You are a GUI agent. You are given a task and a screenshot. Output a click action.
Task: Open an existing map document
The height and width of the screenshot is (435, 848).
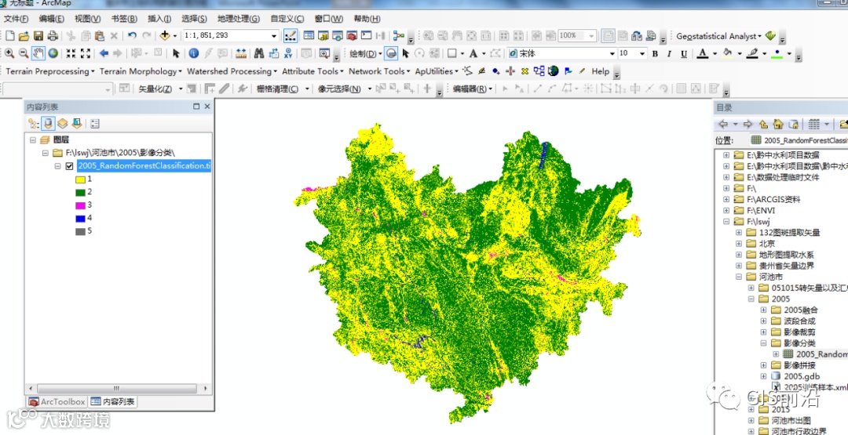coord(24,36)
